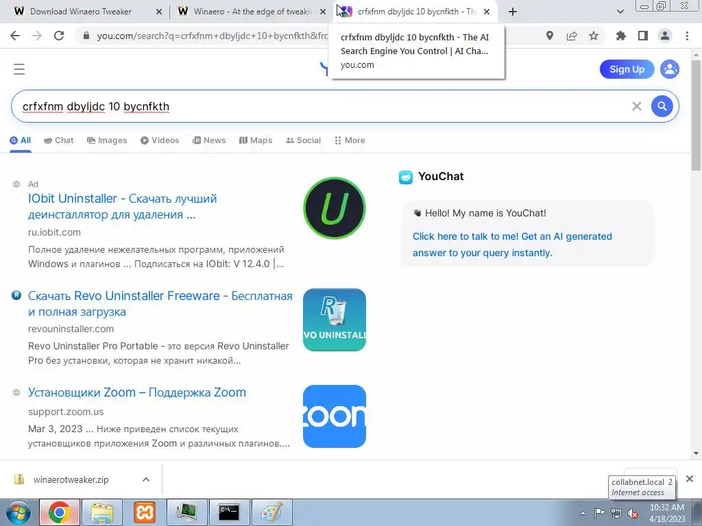This screenshot has height=526, width=702.
Task: Click the scrollbar down arrow
Action: [x=696, y=453]
